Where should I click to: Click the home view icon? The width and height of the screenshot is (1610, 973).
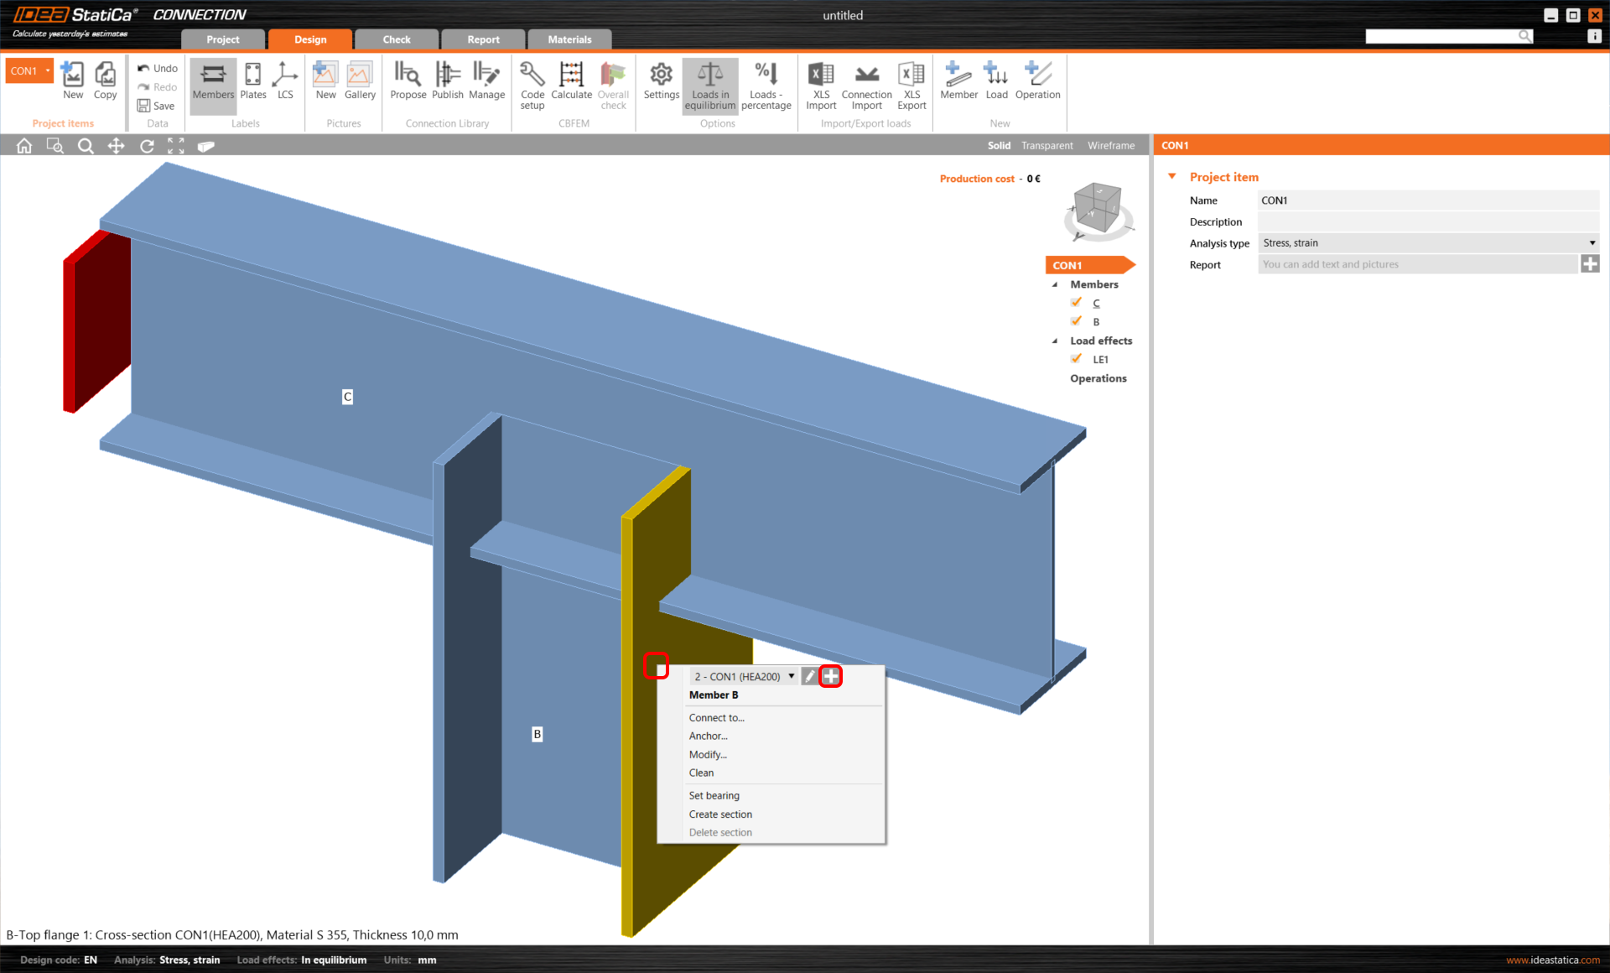[x=24, y=146]
